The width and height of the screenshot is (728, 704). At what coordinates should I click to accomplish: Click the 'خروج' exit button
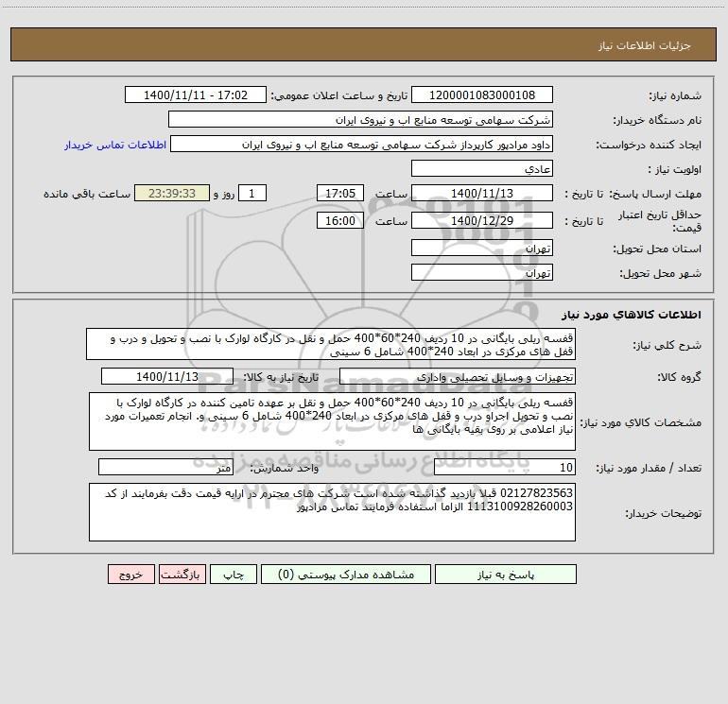(x=130, y=575)
